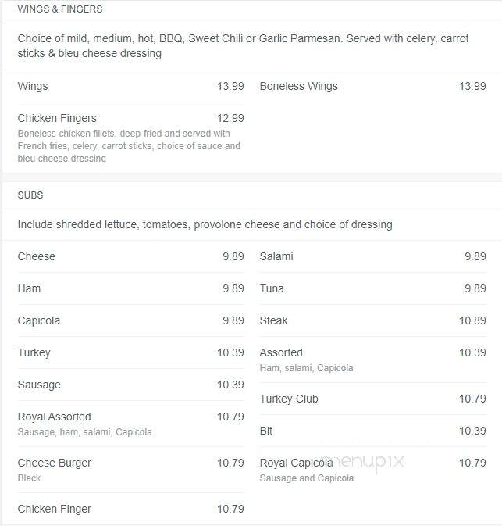Open the Royal Assorted sub entry
Image resolution: width=502 pixels, height=526 pixels.
click(x=130, y=424)
